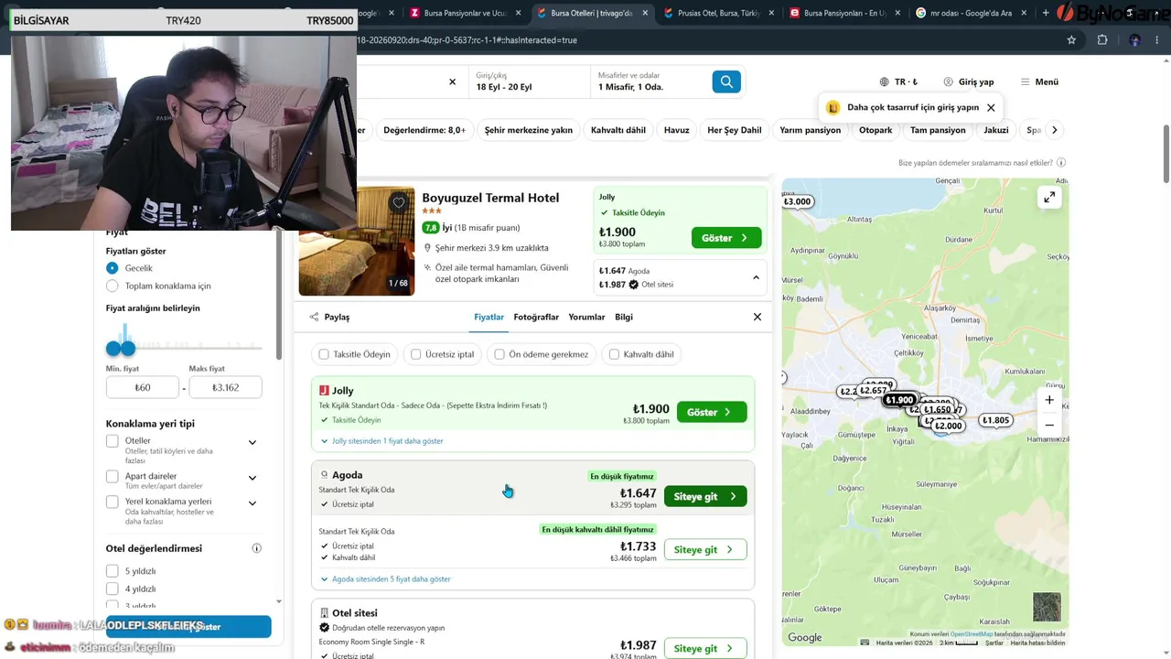Open the Chrome profile avatar
Image resolution: width=1171 pixels, height=659 pixels.
coord(1134,40)
